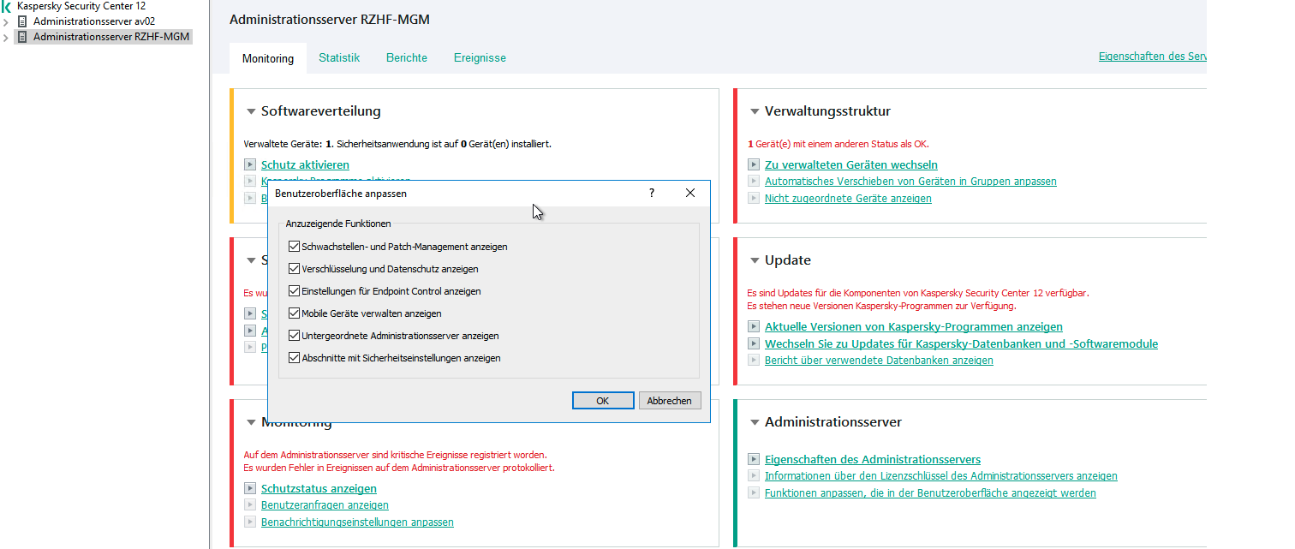Click arrow icon beside Informationen über den Lizenzschlüssel
Viewport: 1295px width, 549px height.
754,476
